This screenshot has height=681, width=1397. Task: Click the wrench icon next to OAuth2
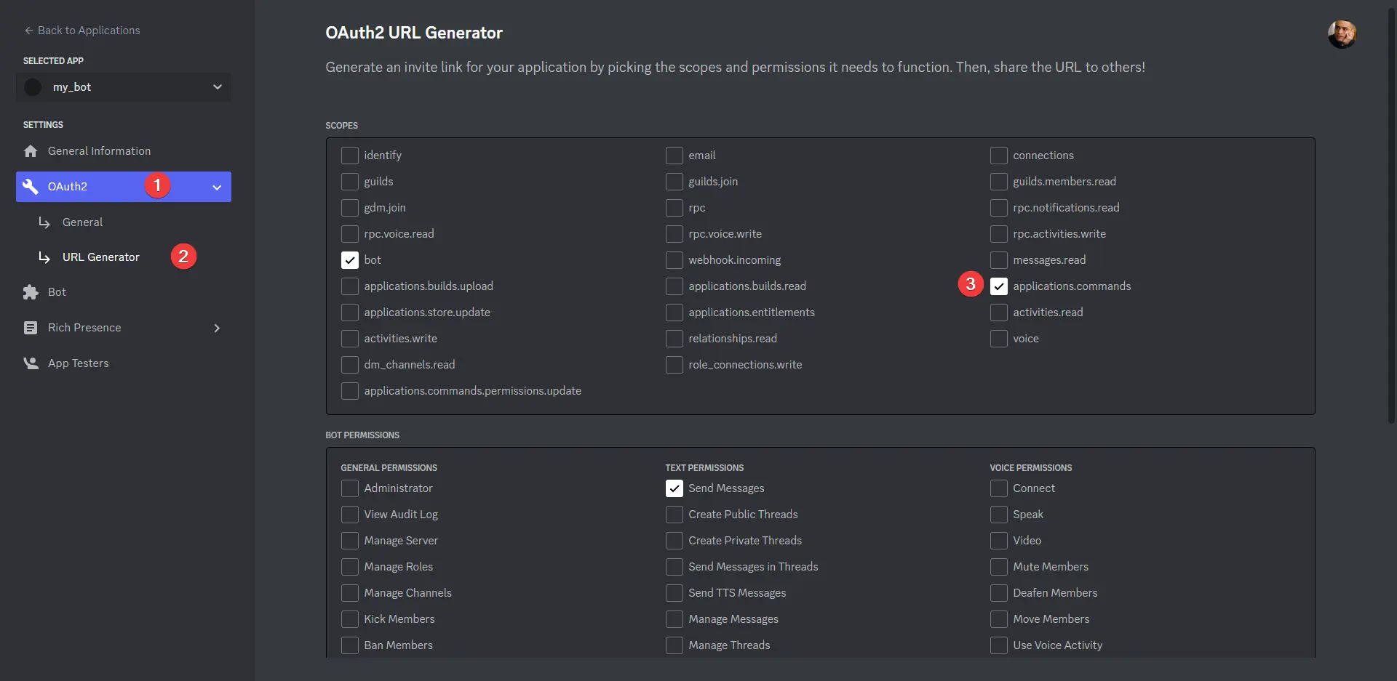pos(31,187)
